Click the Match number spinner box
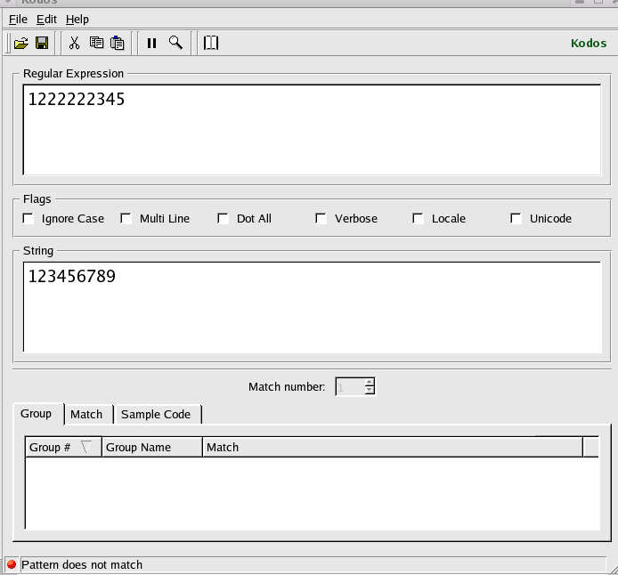Image resolution: width=618 pixels, height=575 pixels. tap(349, 386)
